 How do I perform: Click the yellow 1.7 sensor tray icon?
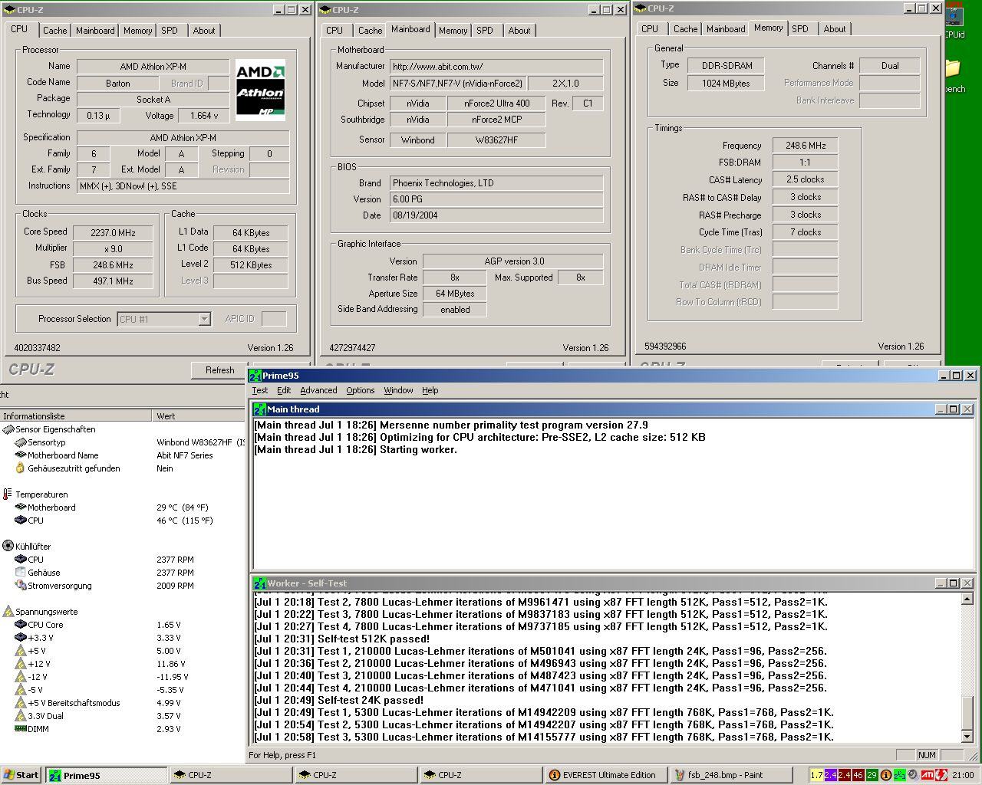pyautogui.click(x=817, y=775)
